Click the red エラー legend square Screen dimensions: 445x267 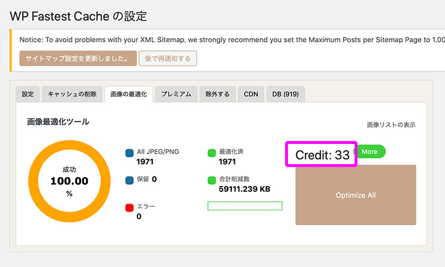(129, 208)
